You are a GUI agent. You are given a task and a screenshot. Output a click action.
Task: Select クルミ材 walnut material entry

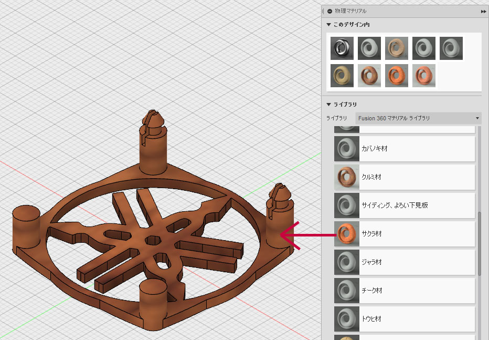tap(404, 177)
